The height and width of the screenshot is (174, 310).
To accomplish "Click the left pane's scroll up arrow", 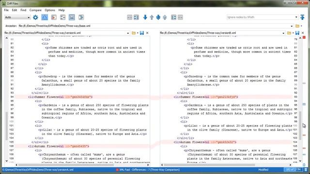I will 6,38.
